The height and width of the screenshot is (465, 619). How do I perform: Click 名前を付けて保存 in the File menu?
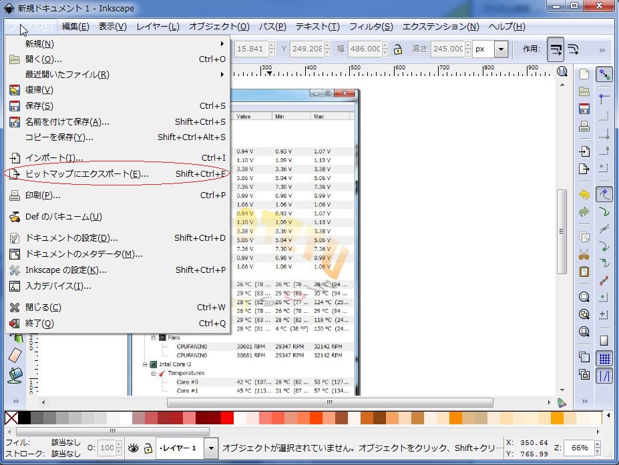[67, 121]
